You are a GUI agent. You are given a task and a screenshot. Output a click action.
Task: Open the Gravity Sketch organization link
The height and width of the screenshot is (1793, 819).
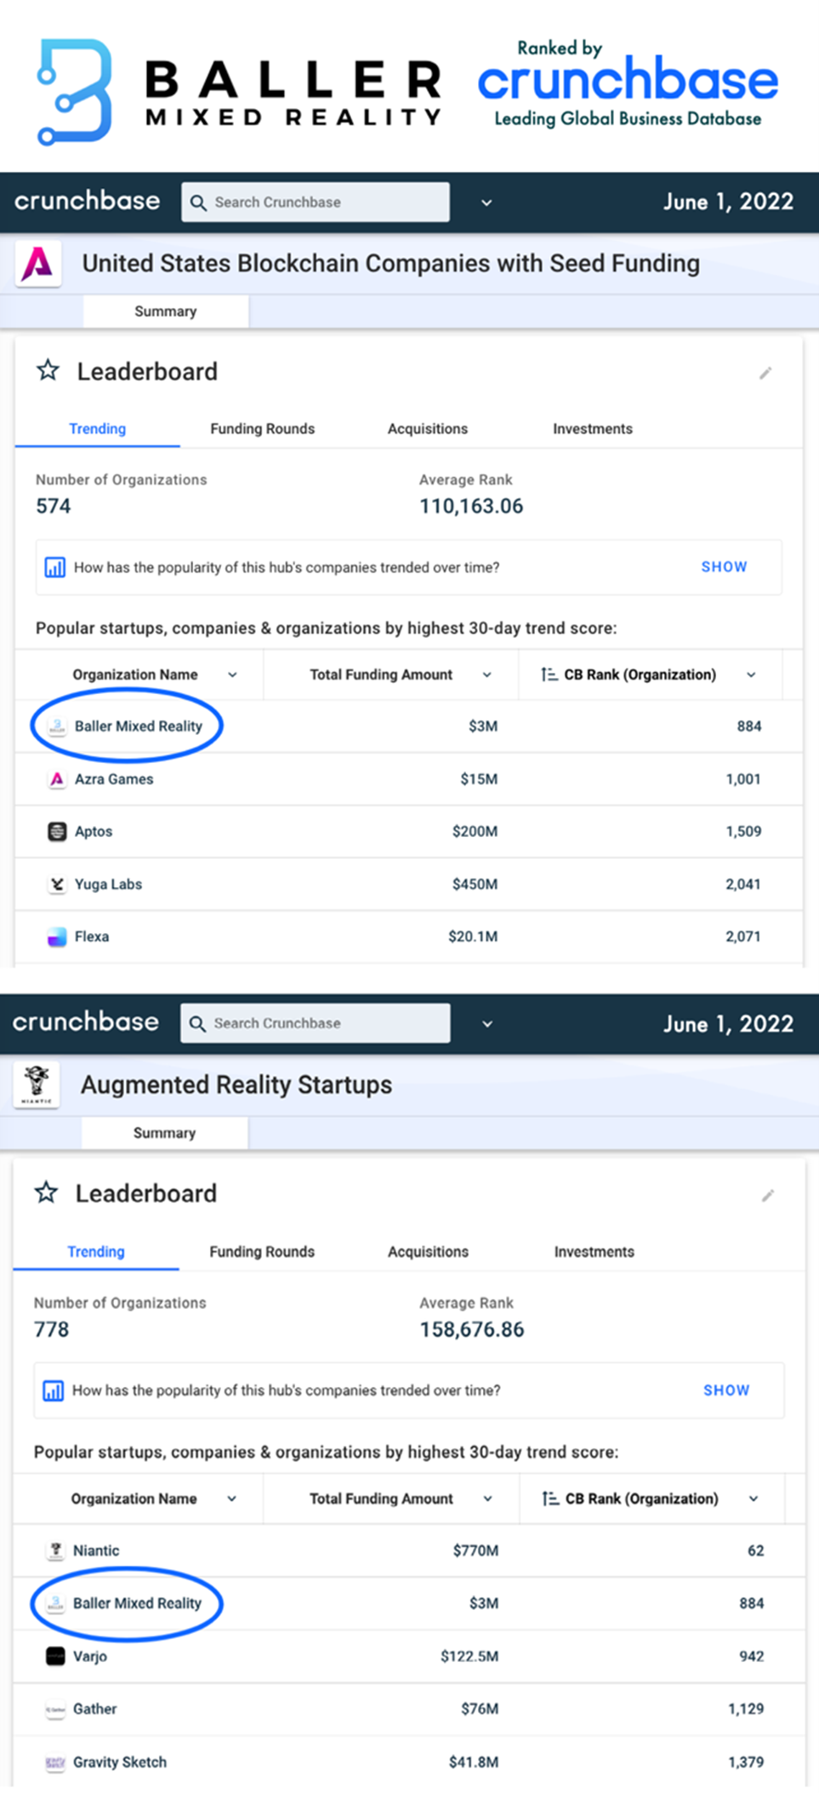click(120, 1762)
